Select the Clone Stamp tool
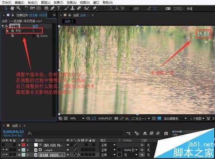This screenshot has width=215, height=159. (x=73, y=8)
